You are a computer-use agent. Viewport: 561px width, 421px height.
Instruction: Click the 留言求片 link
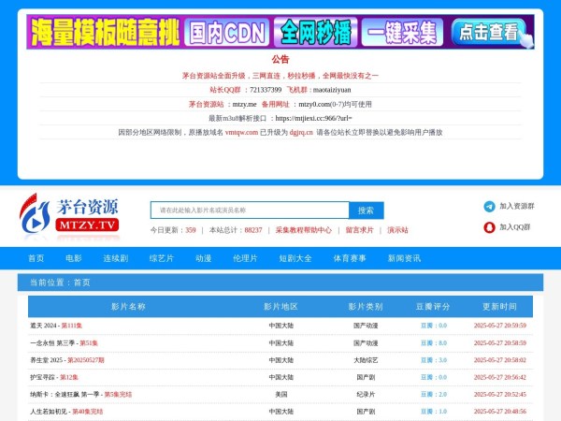pyautogui.click(x=359, y=230)
